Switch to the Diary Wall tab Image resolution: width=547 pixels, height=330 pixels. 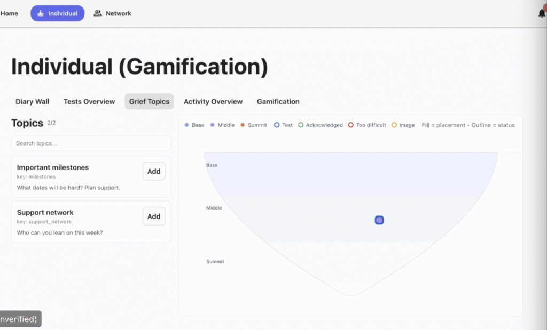(33, 101)
